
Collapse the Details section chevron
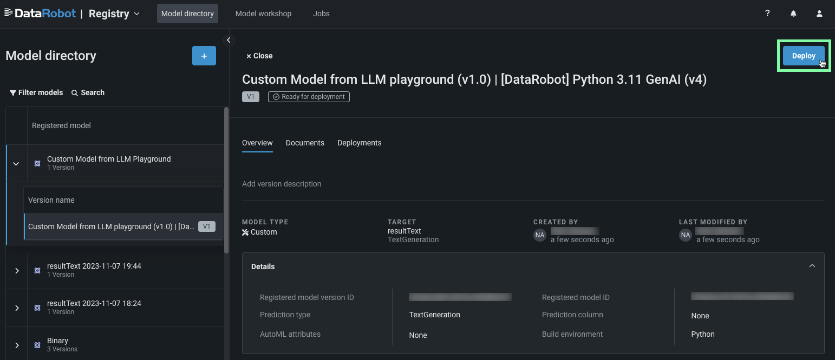[812, 266]
